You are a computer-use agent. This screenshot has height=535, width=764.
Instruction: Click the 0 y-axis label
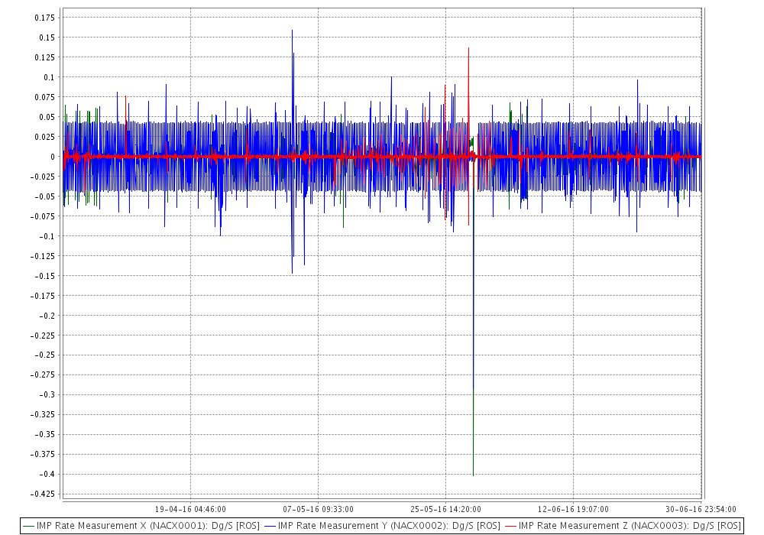pos(53,157)
